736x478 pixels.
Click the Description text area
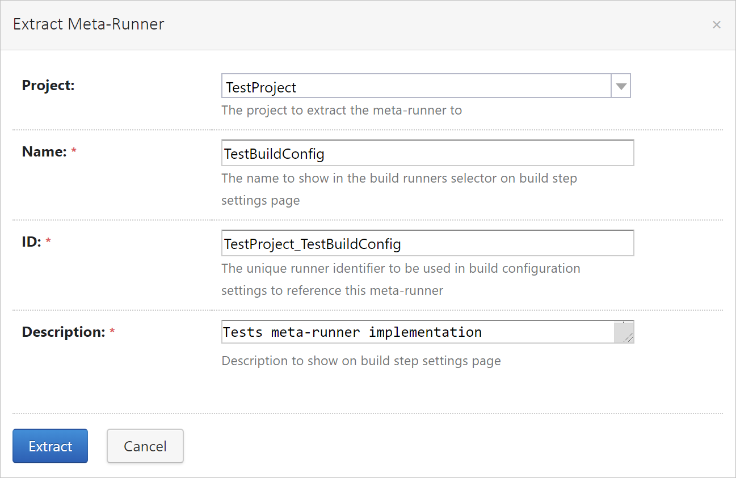397,332
